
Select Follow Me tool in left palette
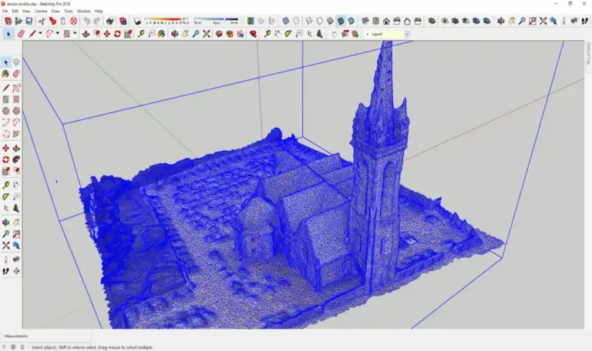[16, 160]
